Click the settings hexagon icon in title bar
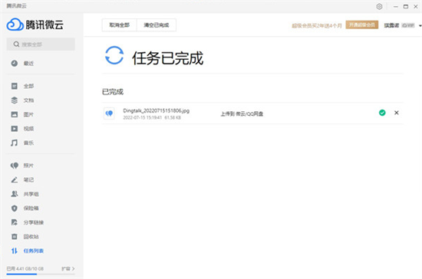Viewport: 422px width, 279px height. 379,6
